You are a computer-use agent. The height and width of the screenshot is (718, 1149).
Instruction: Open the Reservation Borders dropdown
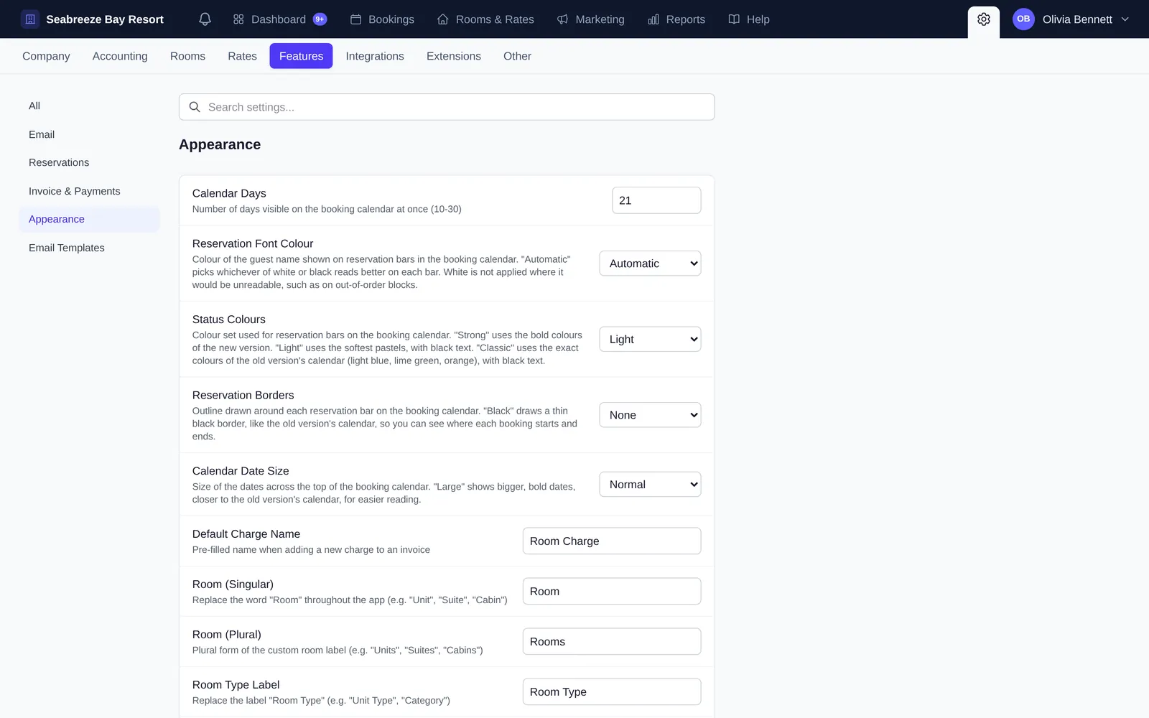650,415
